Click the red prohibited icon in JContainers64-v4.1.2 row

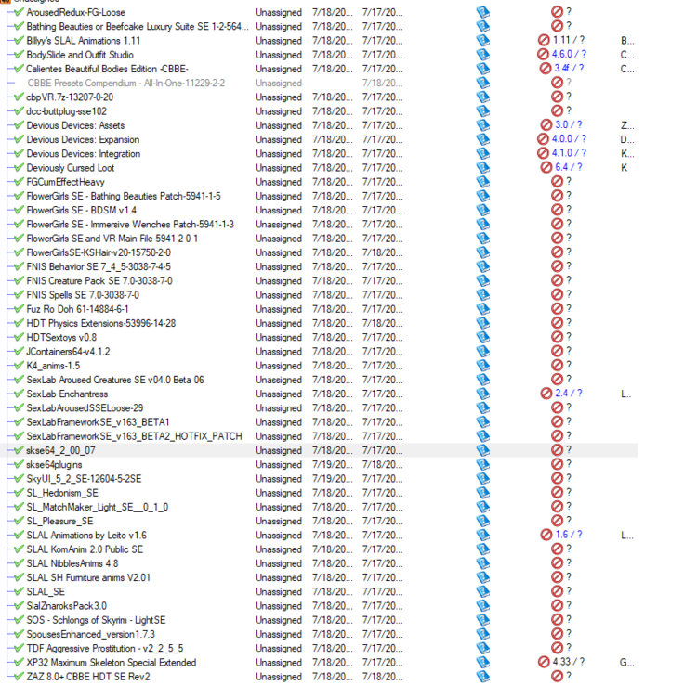557,351
